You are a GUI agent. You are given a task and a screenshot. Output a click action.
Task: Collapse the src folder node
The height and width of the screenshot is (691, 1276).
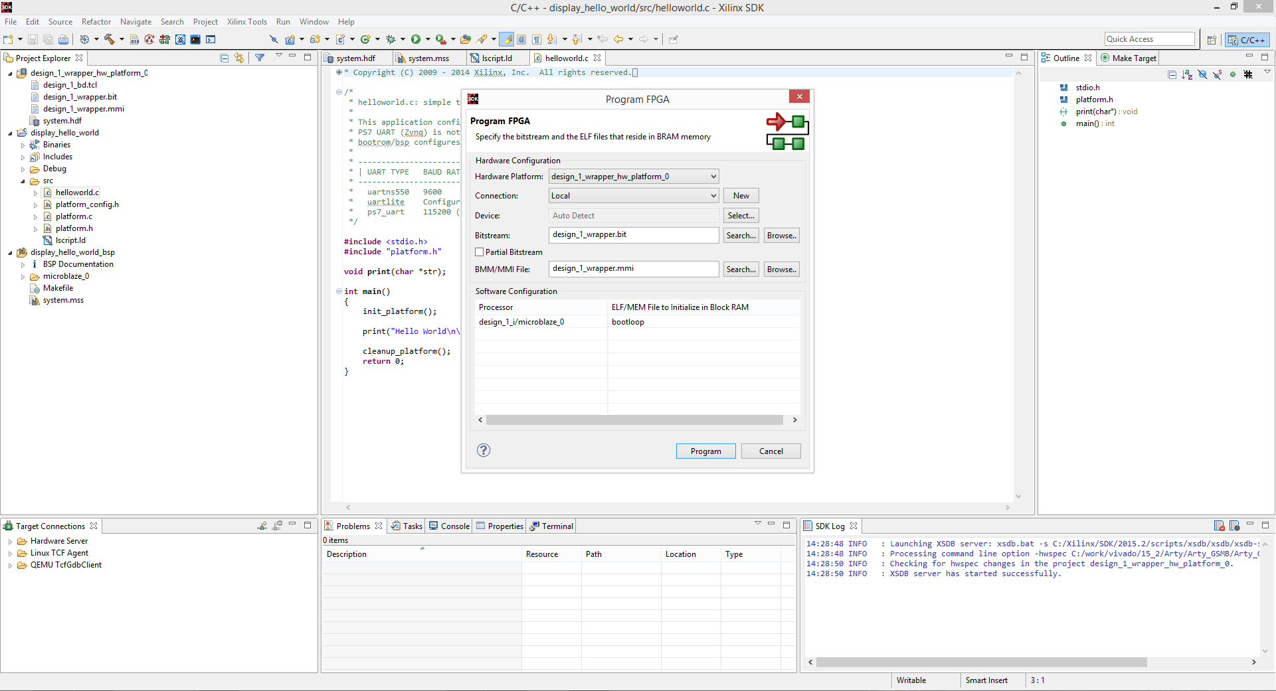(x=23, y=181)
